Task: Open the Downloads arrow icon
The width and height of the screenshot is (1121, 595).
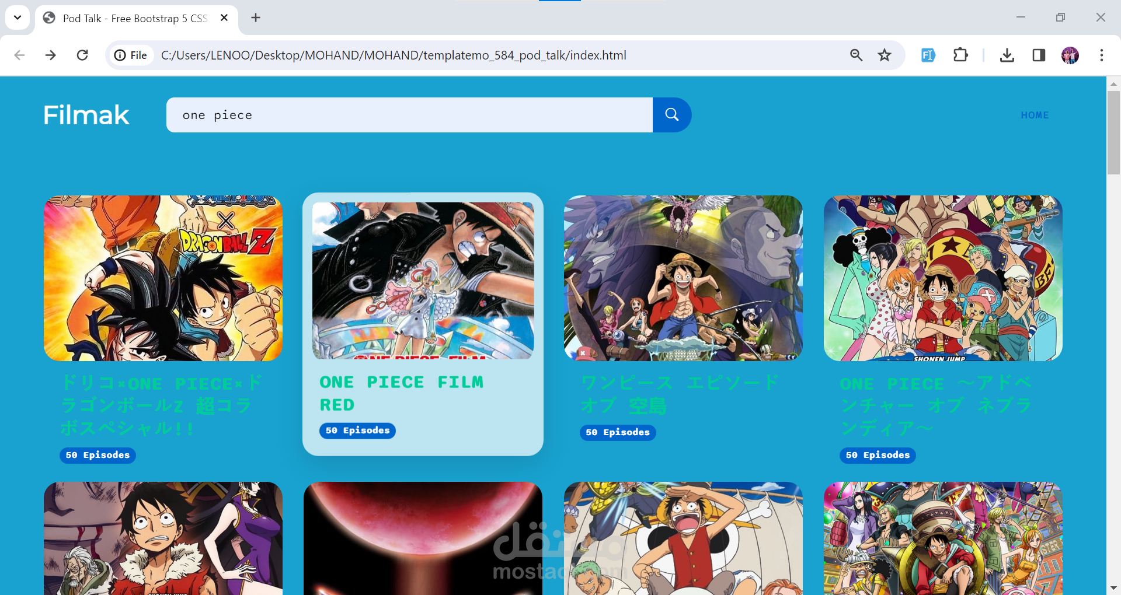Action: click(x=1007, y=55)
